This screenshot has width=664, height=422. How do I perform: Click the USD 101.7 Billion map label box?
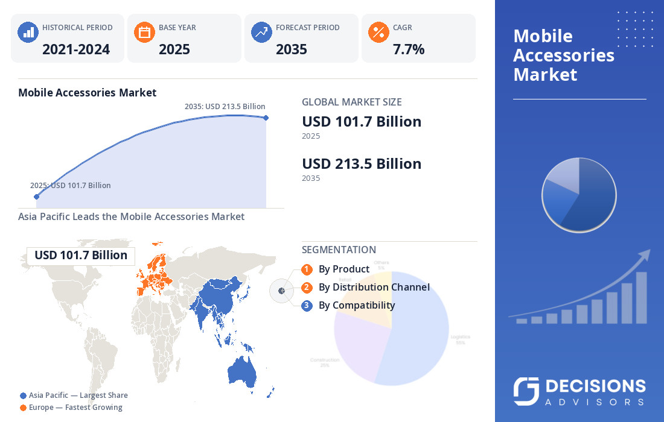[x=81, y=256]
